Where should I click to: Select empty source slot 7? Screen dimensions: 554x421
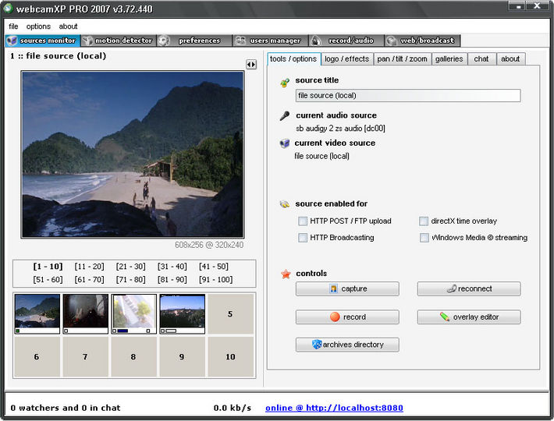86,357
